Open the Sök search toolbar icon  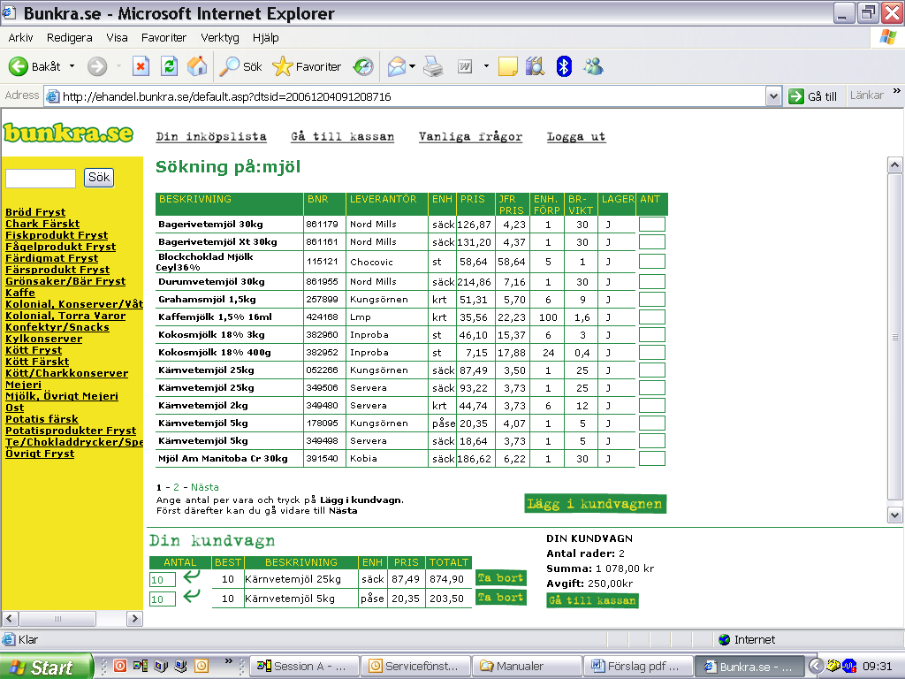(x=229, y=66)
